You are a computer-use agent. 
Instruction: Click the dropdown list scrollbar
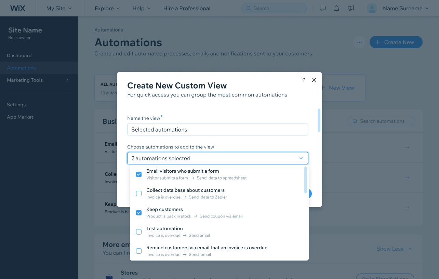(305, 180)
